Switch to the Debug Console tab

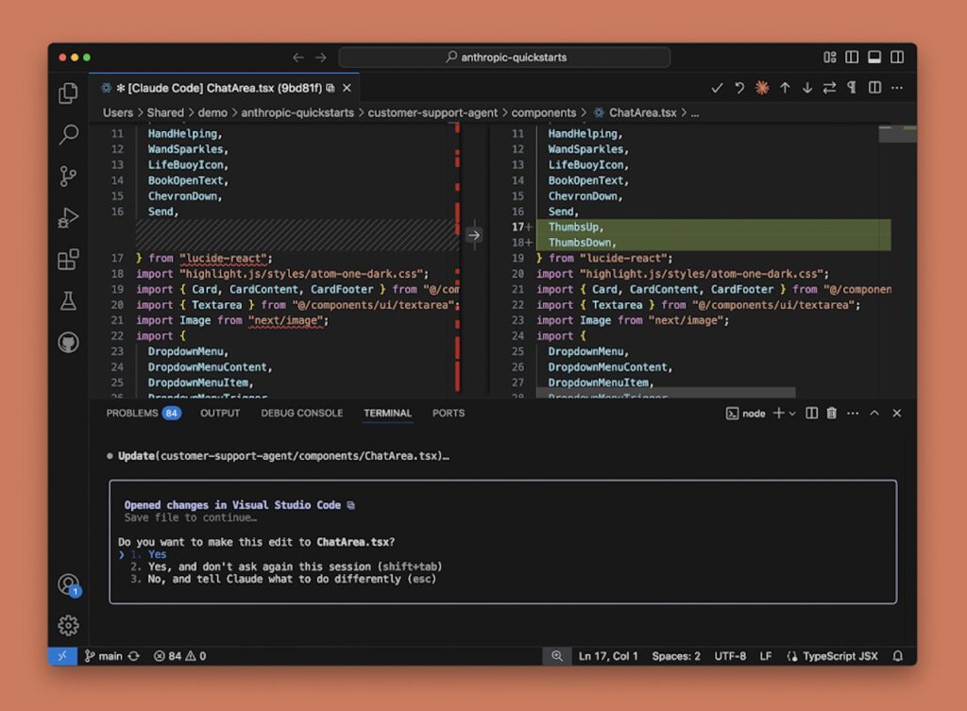(x=301, y=414)
